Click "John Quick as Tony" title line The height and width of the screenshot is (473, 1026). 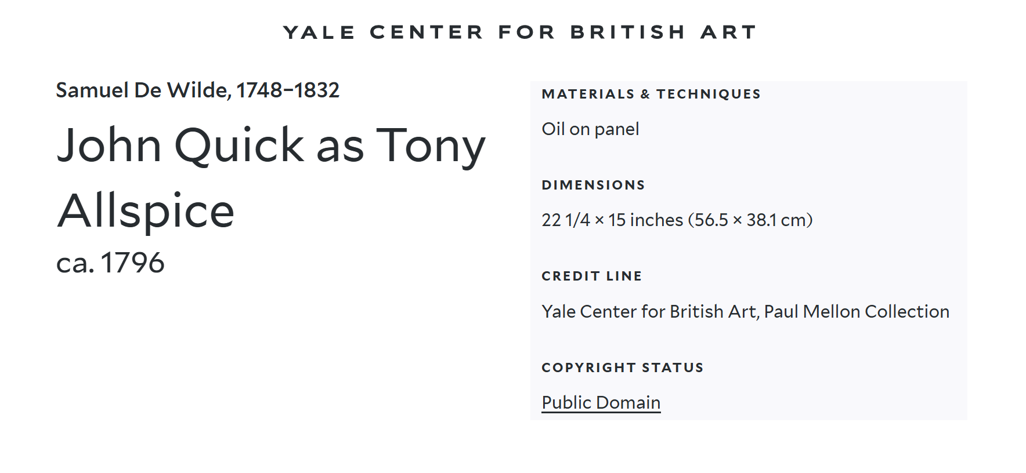(x=270, y=145)
